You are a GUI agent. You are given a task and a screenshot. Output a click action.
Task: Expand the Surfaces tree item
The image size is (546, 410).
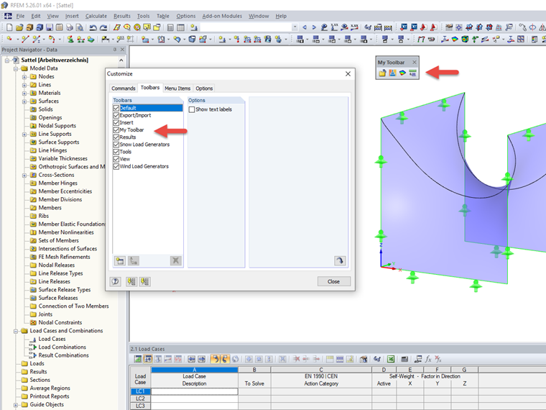(24, 101)
